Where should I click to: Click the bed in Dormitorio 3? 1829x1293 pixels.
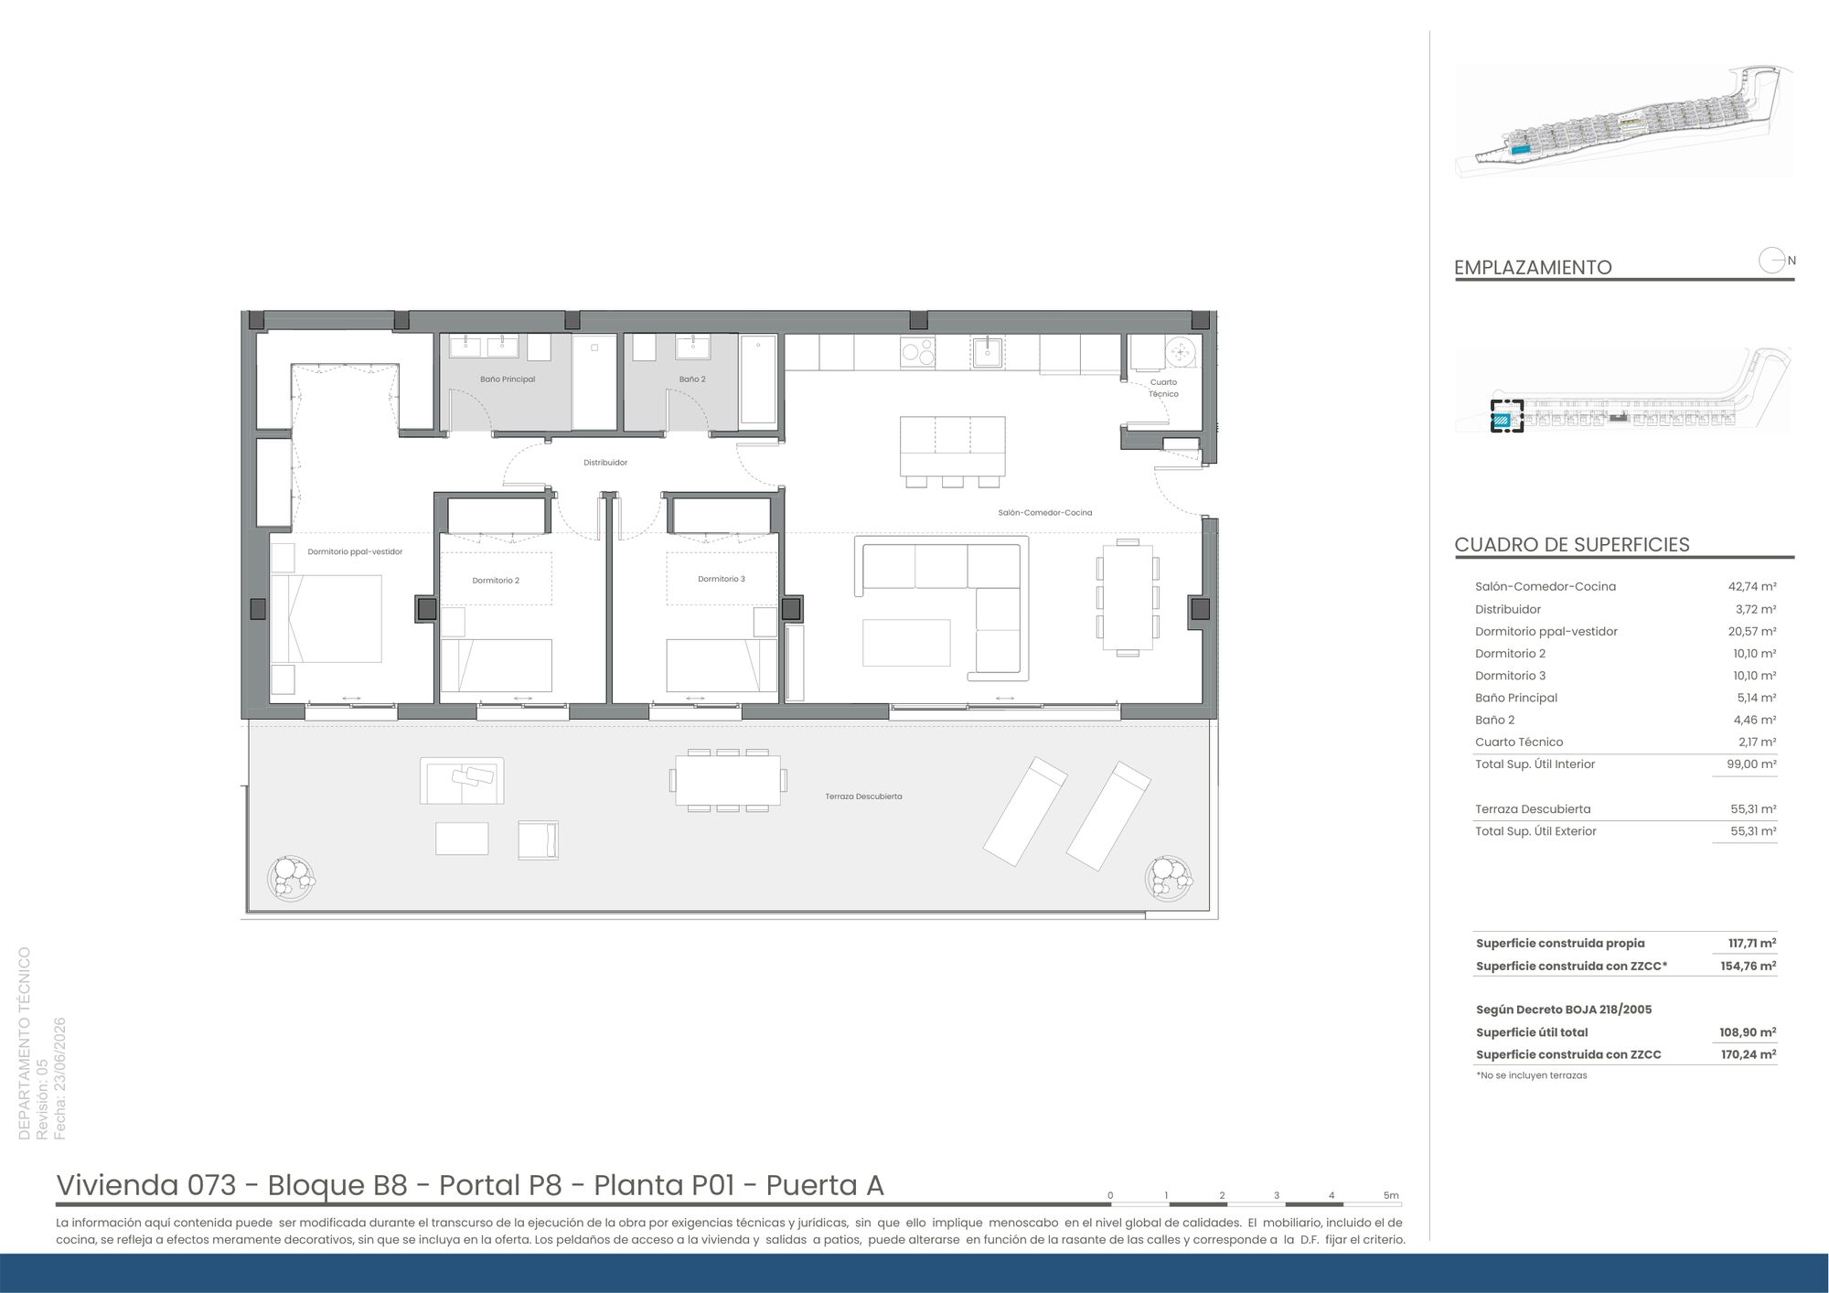[722, 665]
